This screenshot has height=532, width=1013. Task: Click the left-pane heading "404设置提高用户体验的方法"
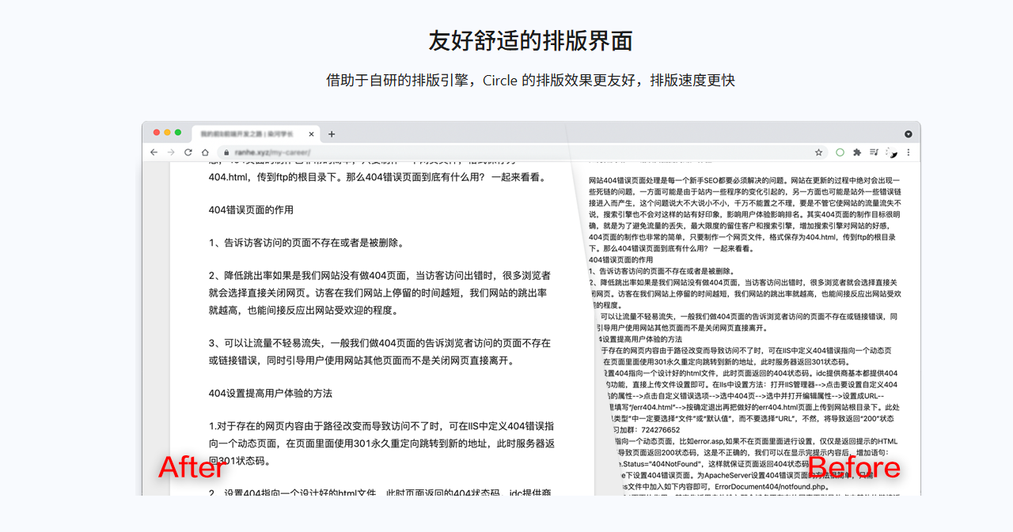[x=271, y=393]
